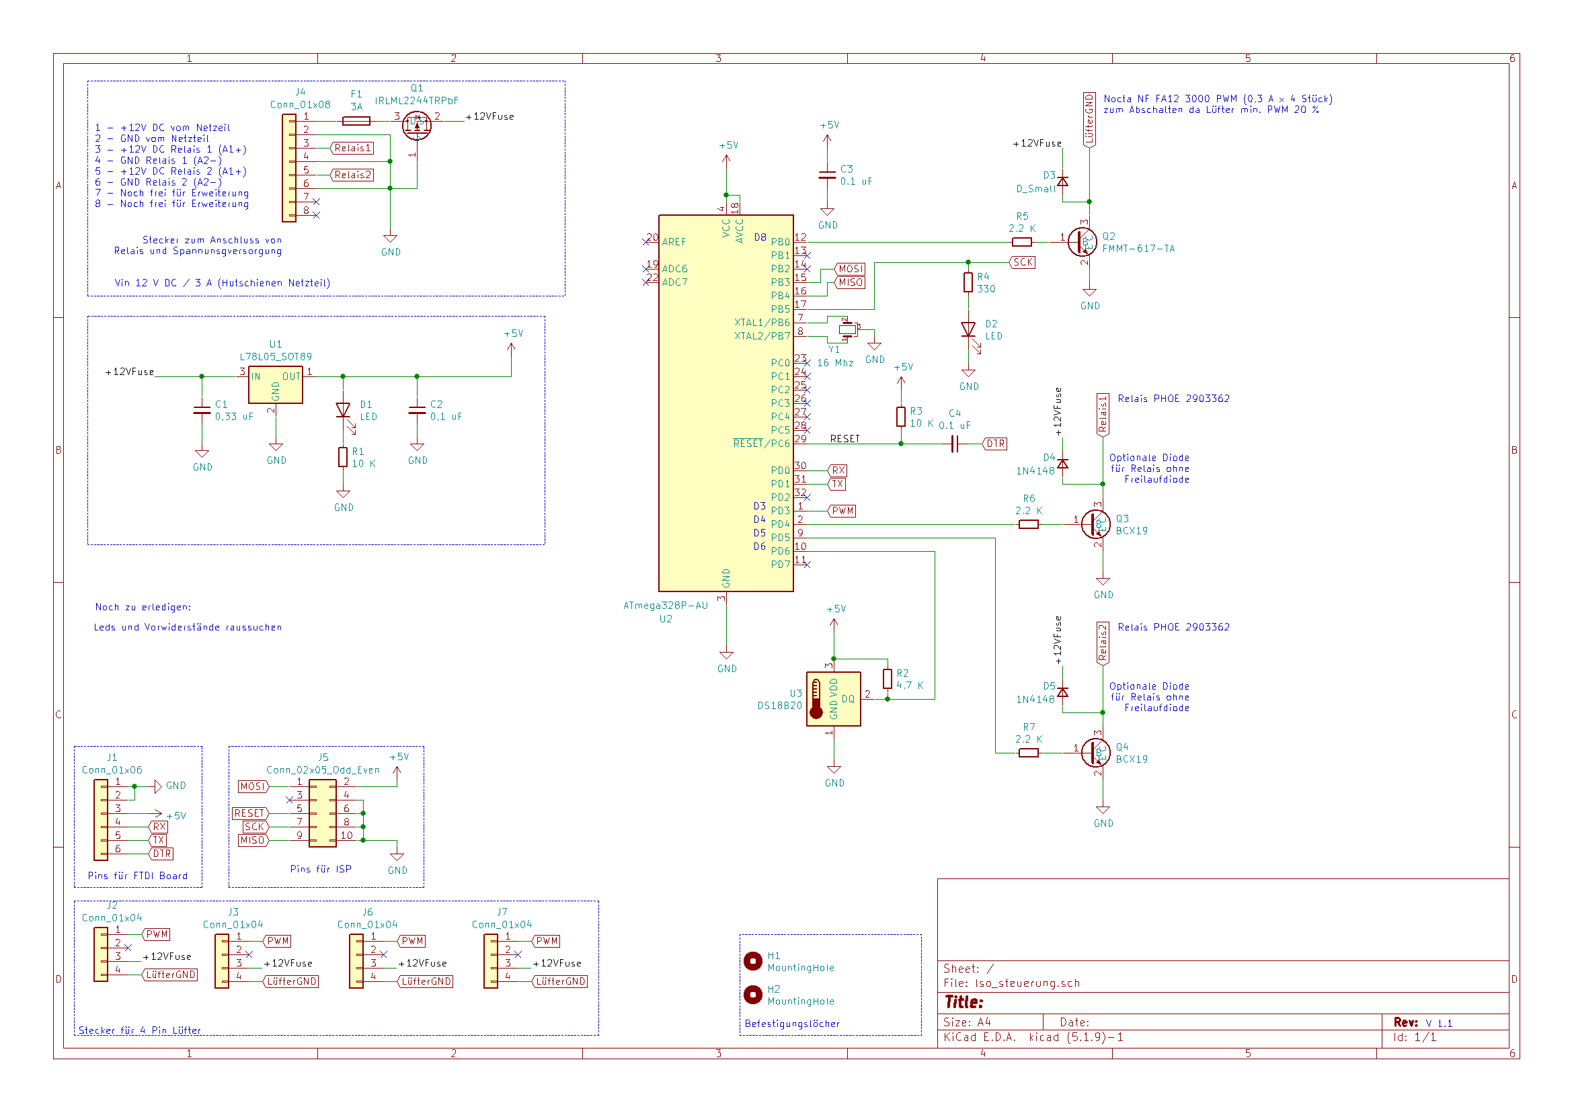Click the C2 0.1 uF capacitor symbol
1572x1111 pixels.
pyautogui.click(x=417, y=411)
